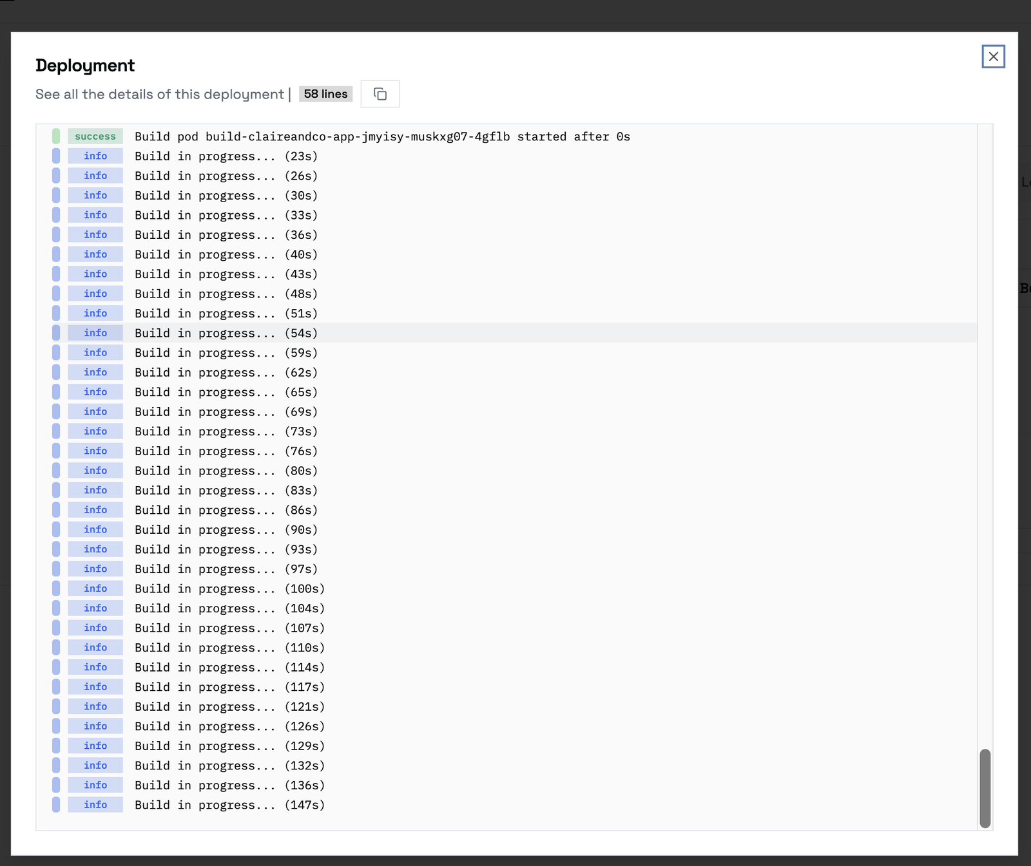The height and width of the screenshot is (866, 1031).
Task: Select log line Build in progress (126s)
Action: click(x=506, y=726)
